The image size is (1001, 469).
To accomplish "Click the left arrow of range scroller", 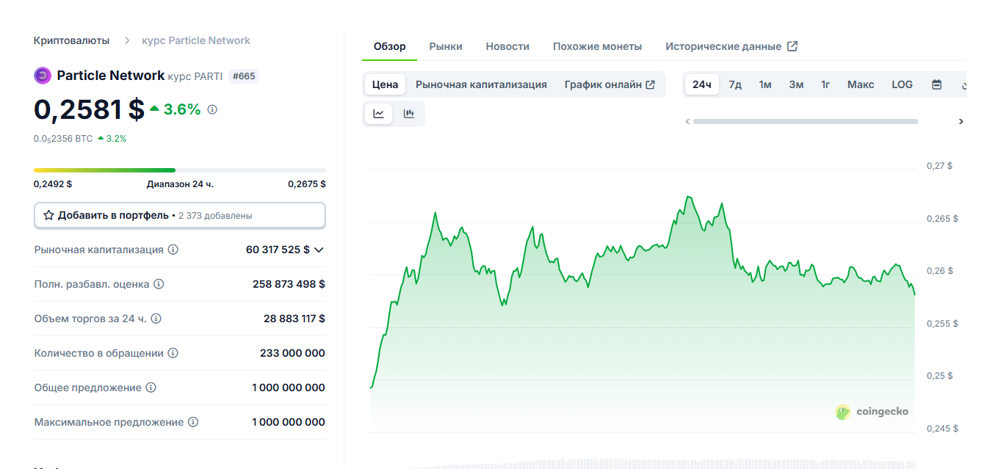I will tap(687, 122).
